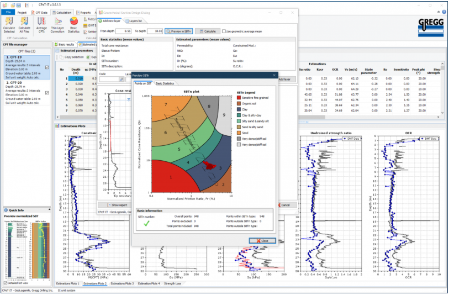Select the Basic Statistics tab in Preview SBTn
Viewport: 449px width, 295px height.
[165, 83]
